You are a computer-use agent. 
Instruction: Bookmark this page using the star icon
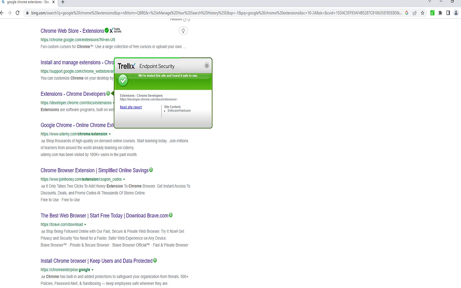[x=422, y=13]
